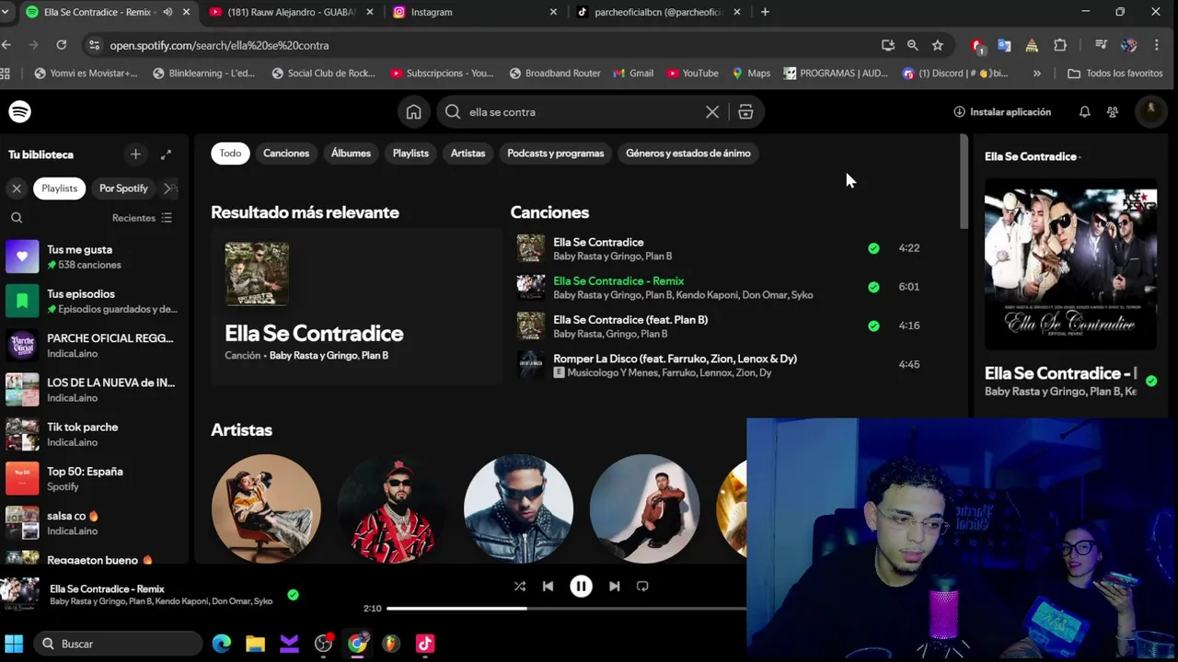Open Tus me gusta playlist

coord(92,257)
